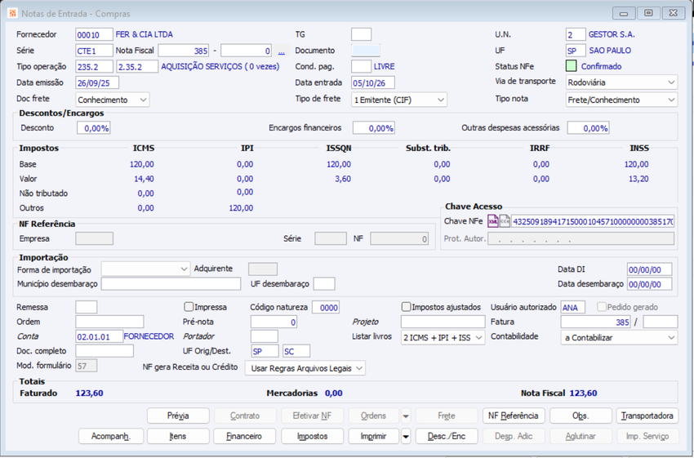The image size is (694, 458).
Task: Click the Data entrada field
Action: click(x=373, y=82)
